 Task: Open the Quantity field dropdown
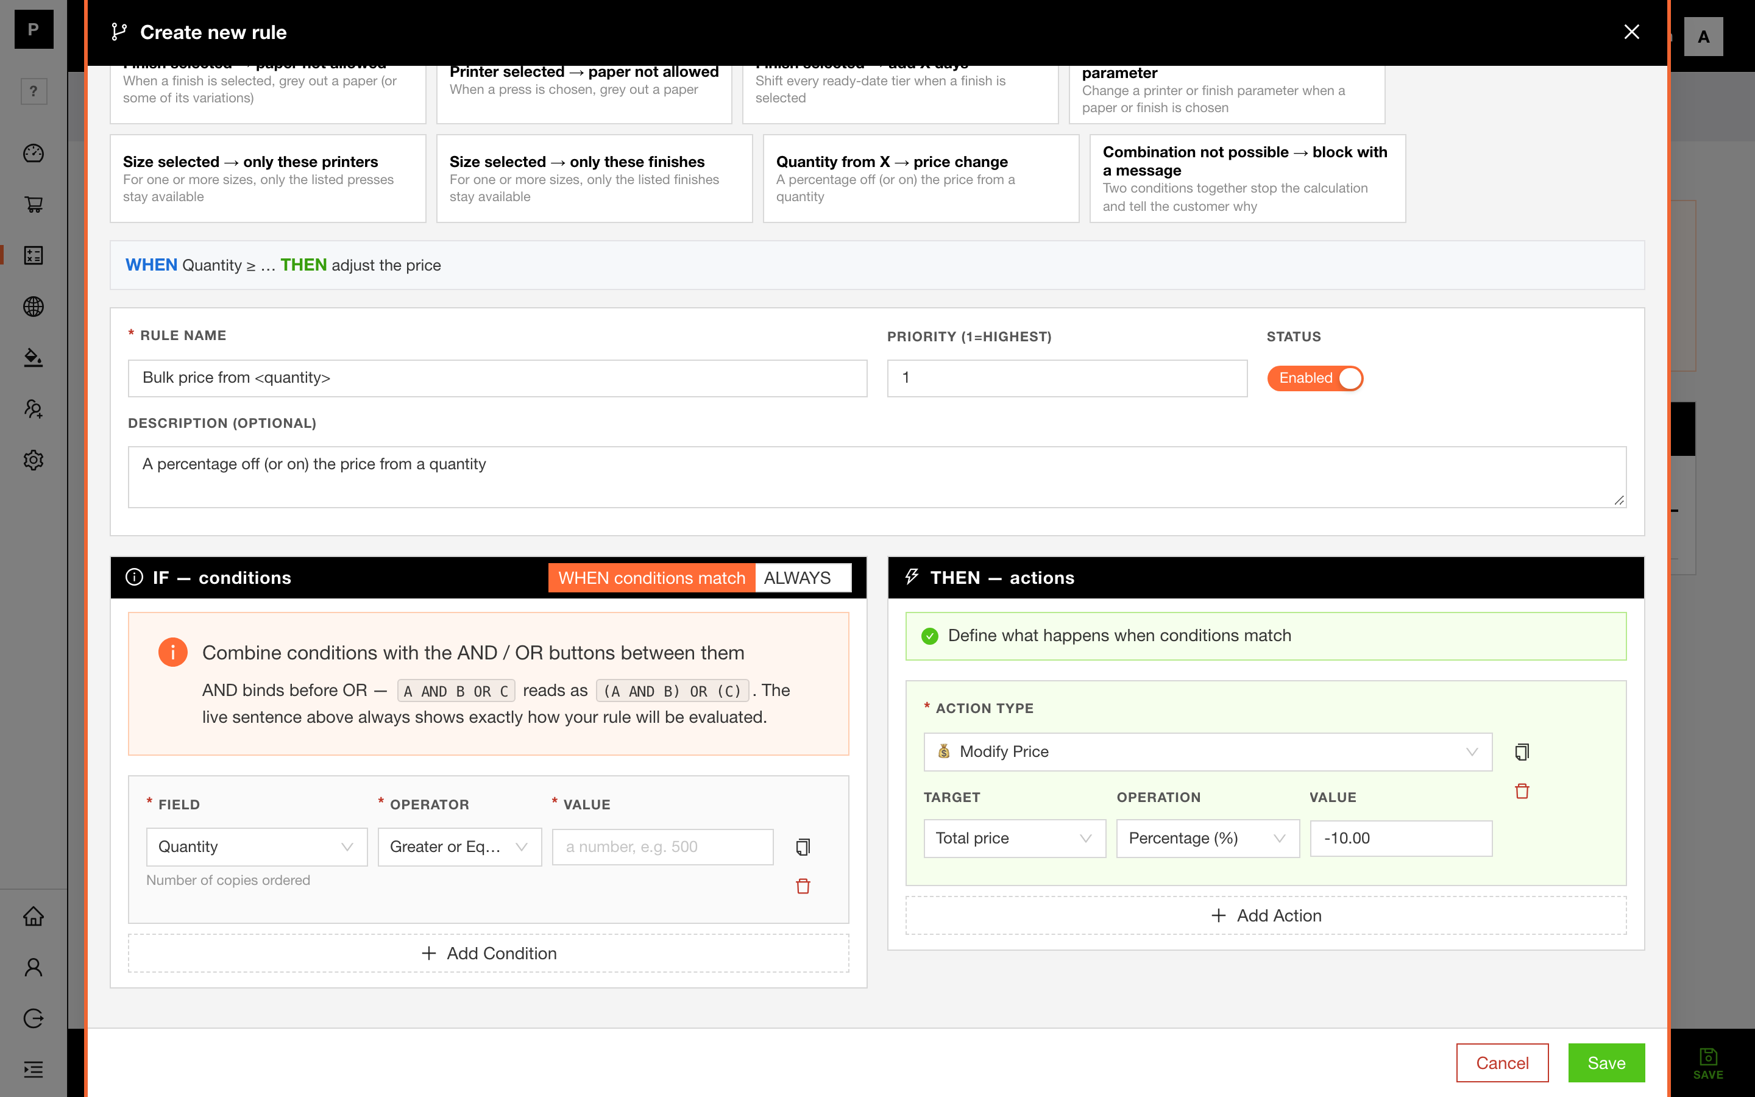[257, 847]
